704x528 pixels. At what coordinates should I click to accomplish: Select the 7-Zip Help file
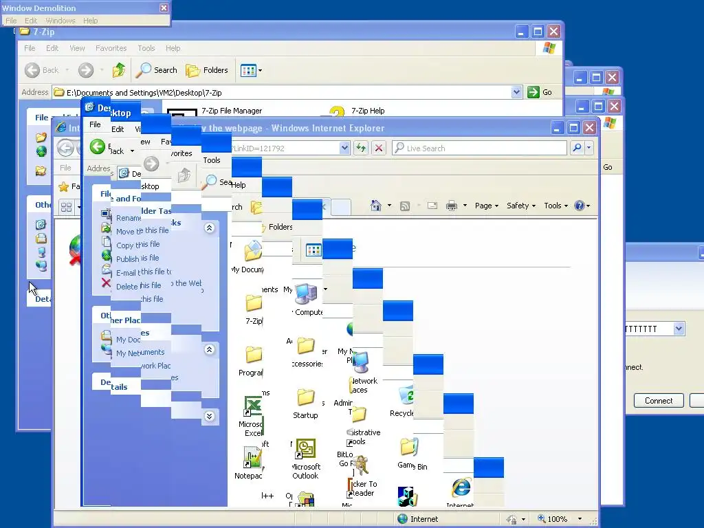pyautogui.click(x=357, y=111)
